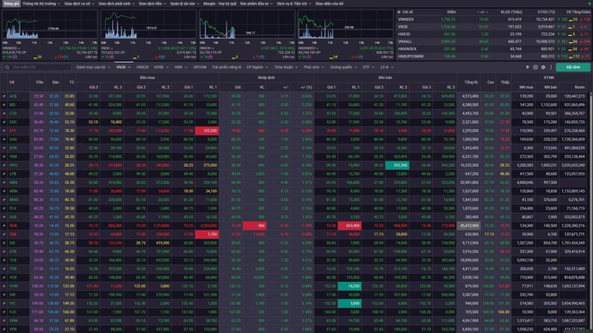Click the search magnifier icon
This screenshot has height=333, width=593.
[x=7, y=67]
